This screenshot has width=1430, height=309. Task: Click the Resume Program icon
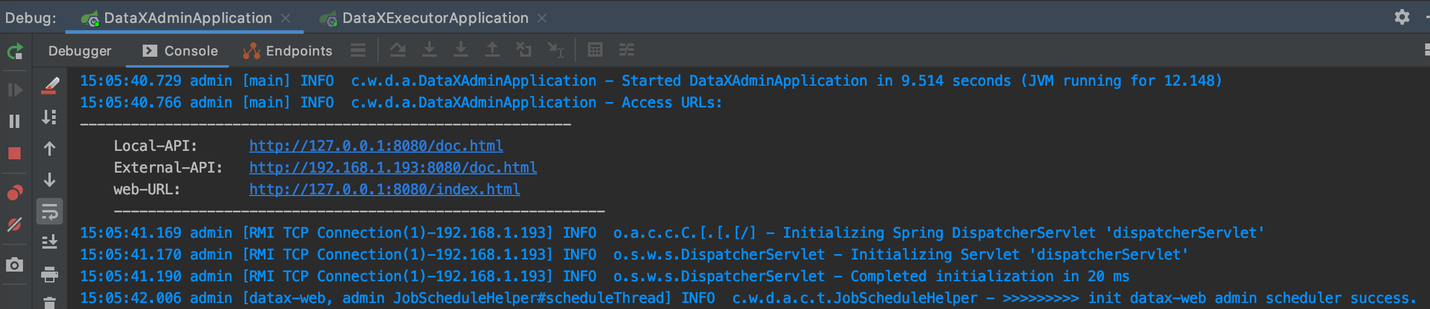click(x=15, y=90)
